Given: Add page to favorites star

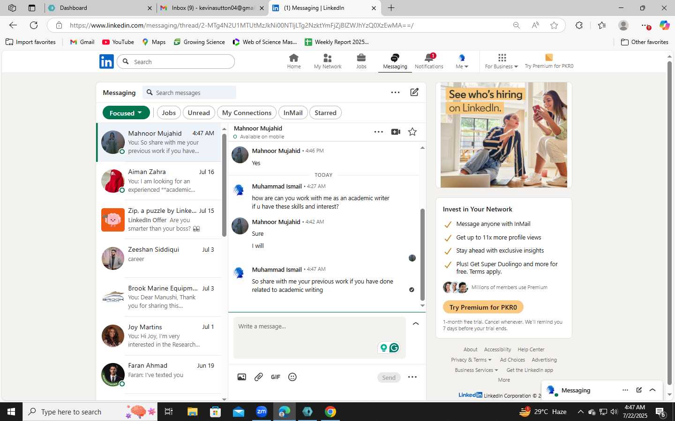Looking at the screenshot, I should (x=554, y=25).
